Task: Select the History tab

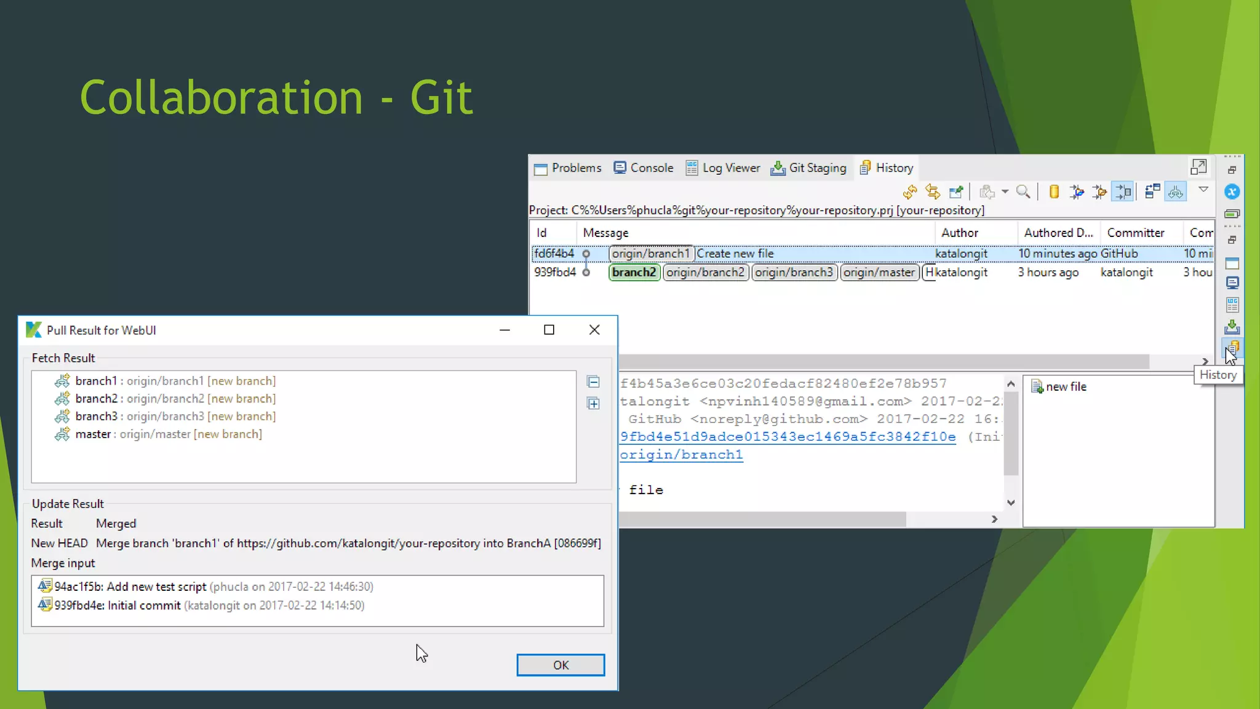Action: pos(887,168)
